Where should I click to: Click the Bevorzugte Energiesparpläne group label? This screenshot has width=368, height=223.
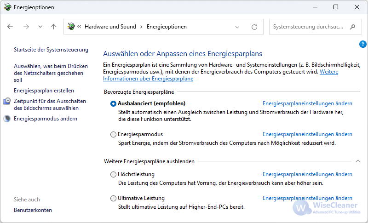[139, 92]
